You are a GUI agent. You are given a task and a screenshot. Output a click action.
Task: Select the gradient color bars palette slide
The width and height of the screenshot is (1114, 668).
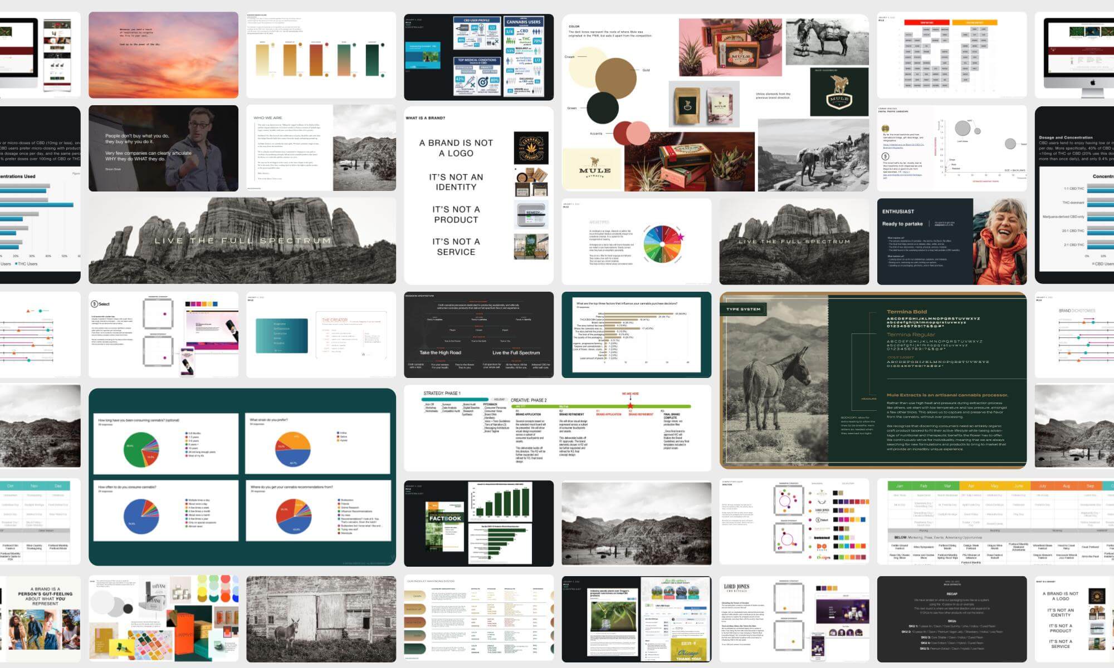pyautogui.click(x=321, y=55)
